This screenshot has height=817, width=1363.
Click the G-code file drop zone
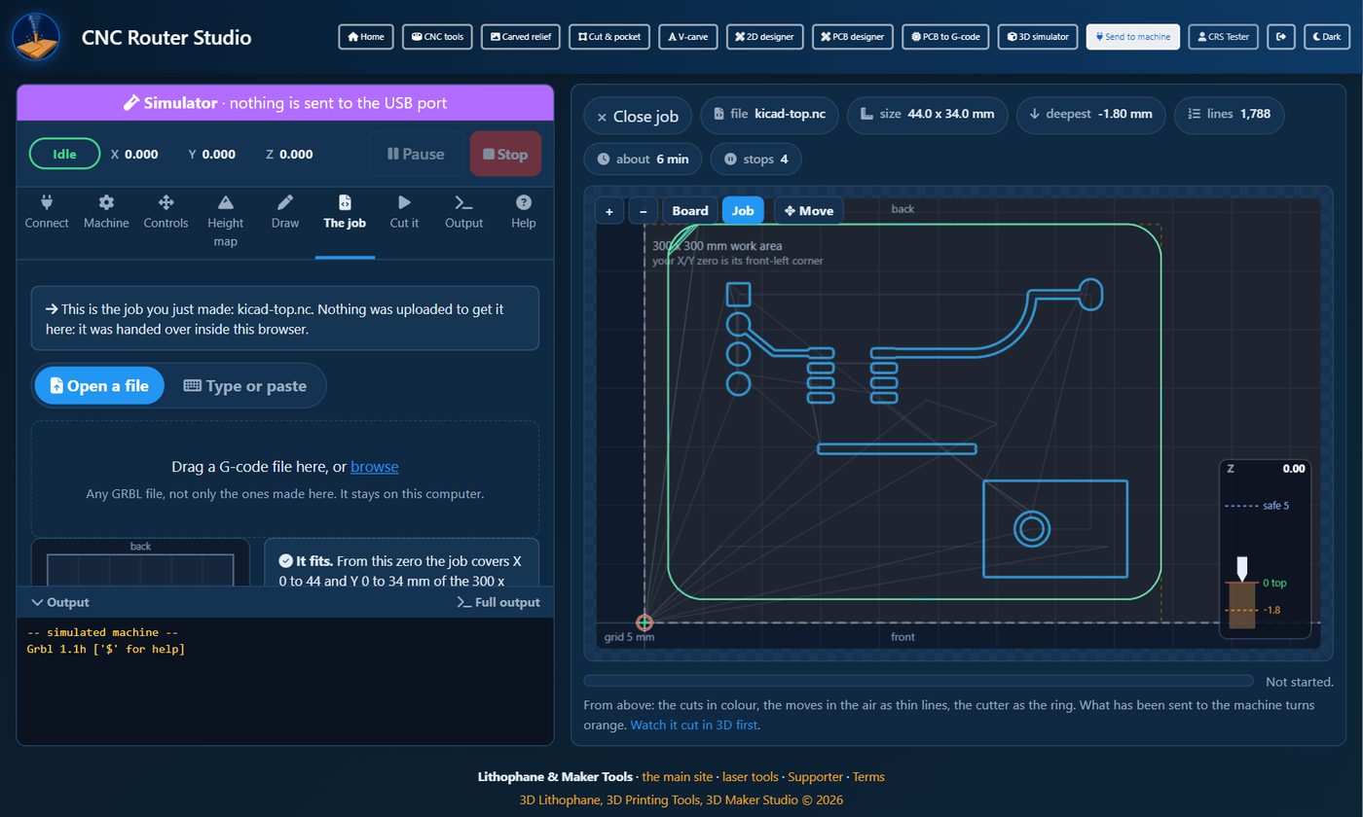285,480
